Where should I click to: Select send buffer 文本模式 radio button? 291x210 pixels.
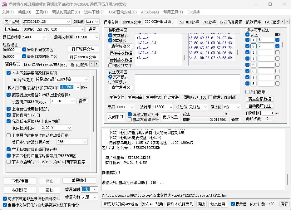(111, 77)
